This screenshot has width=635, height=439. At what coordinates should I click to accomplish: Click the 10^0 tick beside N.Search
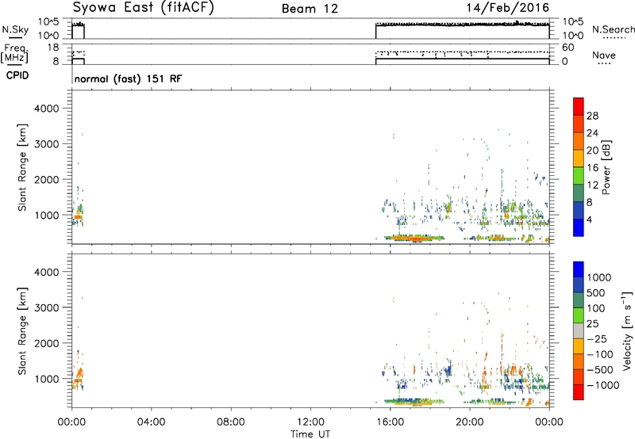coord(573,36)
